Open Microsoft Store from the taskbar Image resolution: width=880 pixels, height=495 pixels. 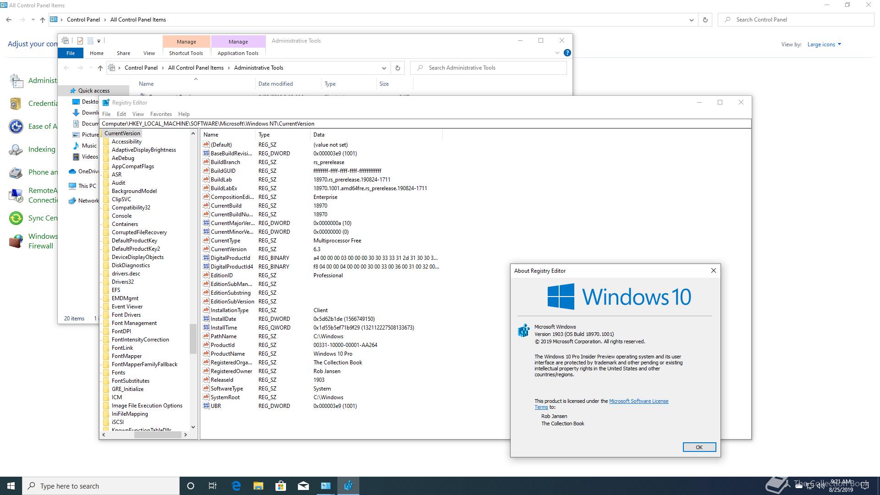pyautogui.click(x=280, y=486)
